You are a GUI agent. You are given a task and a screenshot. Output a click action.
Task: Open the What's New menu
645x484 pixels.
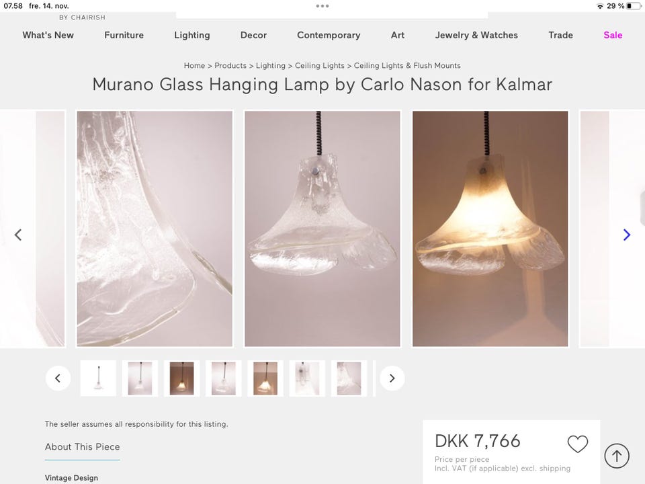coord(48,35)
